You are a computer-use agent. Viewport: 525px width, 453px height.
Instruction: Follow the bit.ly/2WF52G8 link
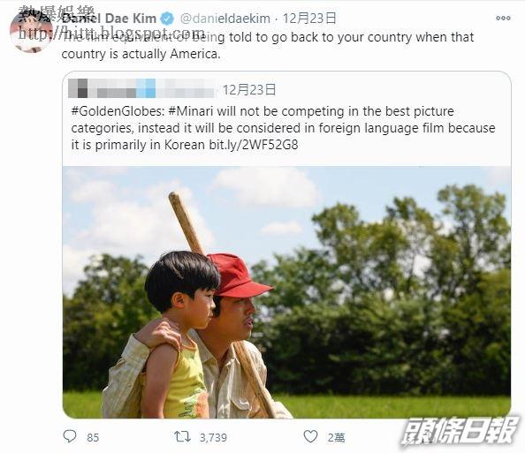tap(254, 145)
